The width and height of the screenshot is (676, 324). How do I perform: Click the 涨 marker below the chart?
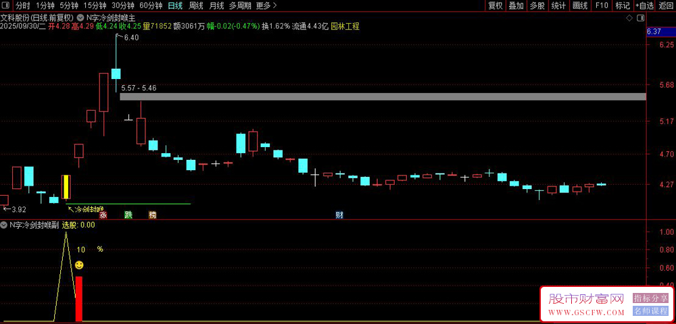pyautogui.click(x=103, y=215)
